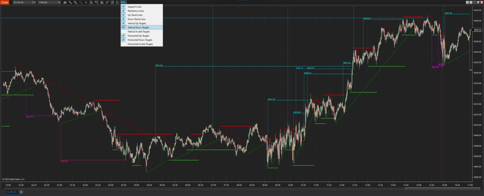Restore down the chart window
Image resolution: width=484 pixels, height=196 pixels.
coord(478,2)
